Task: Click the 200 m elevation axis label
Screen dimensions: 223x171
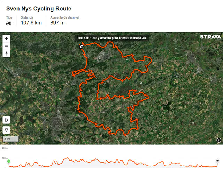Action: pyautogui.click(x=5, y=148)
